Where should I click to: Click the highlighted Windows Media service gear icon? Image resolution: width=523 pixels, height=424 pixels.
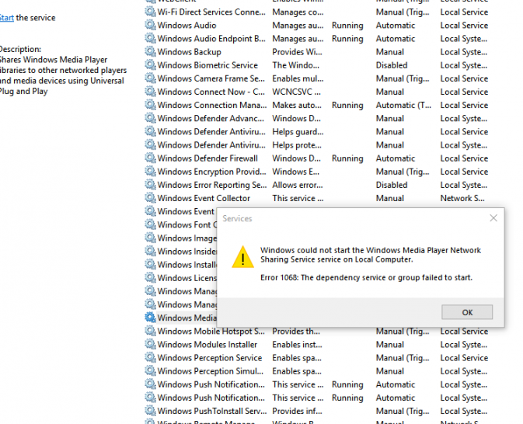pos(150,318)
